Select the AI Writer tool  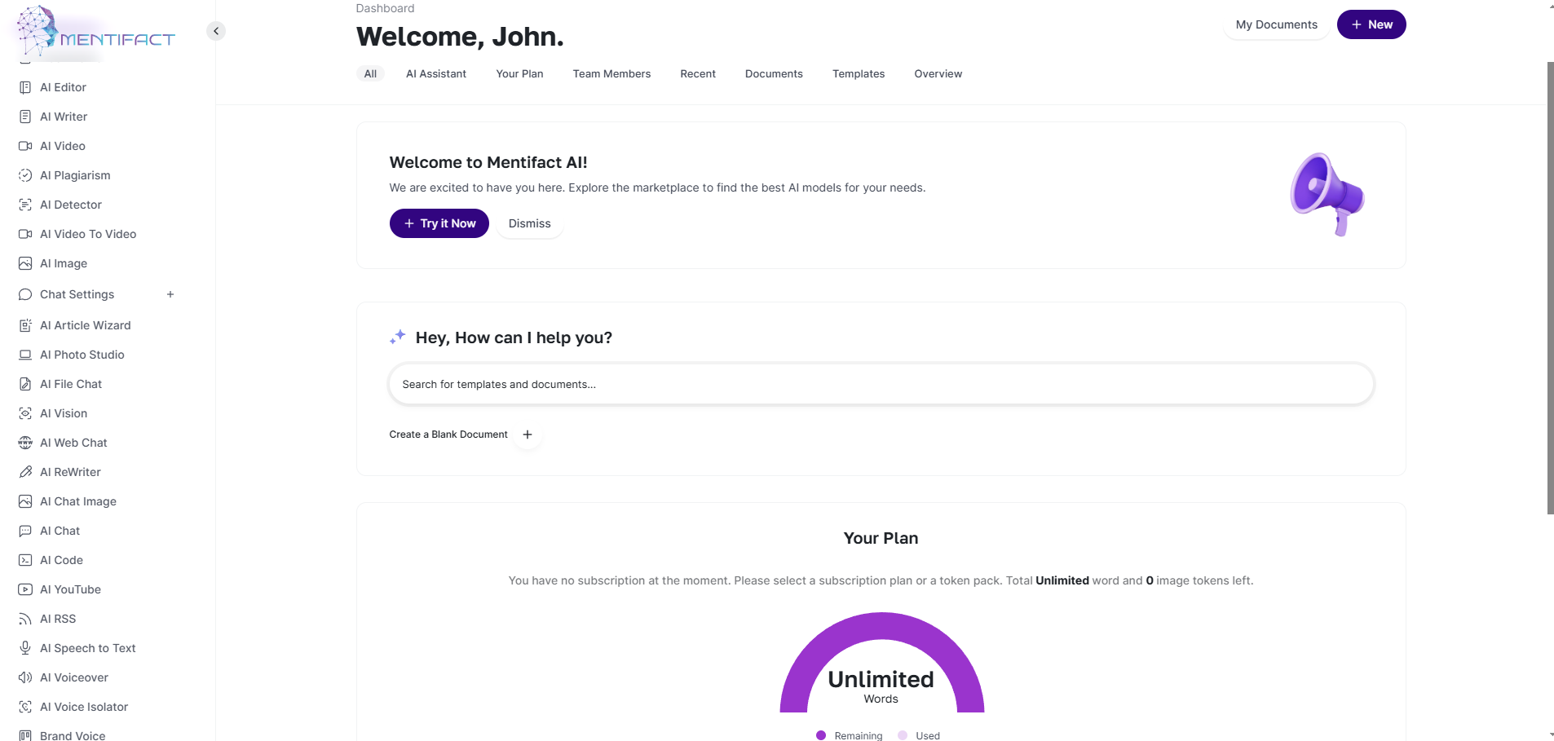click(64, 116)
